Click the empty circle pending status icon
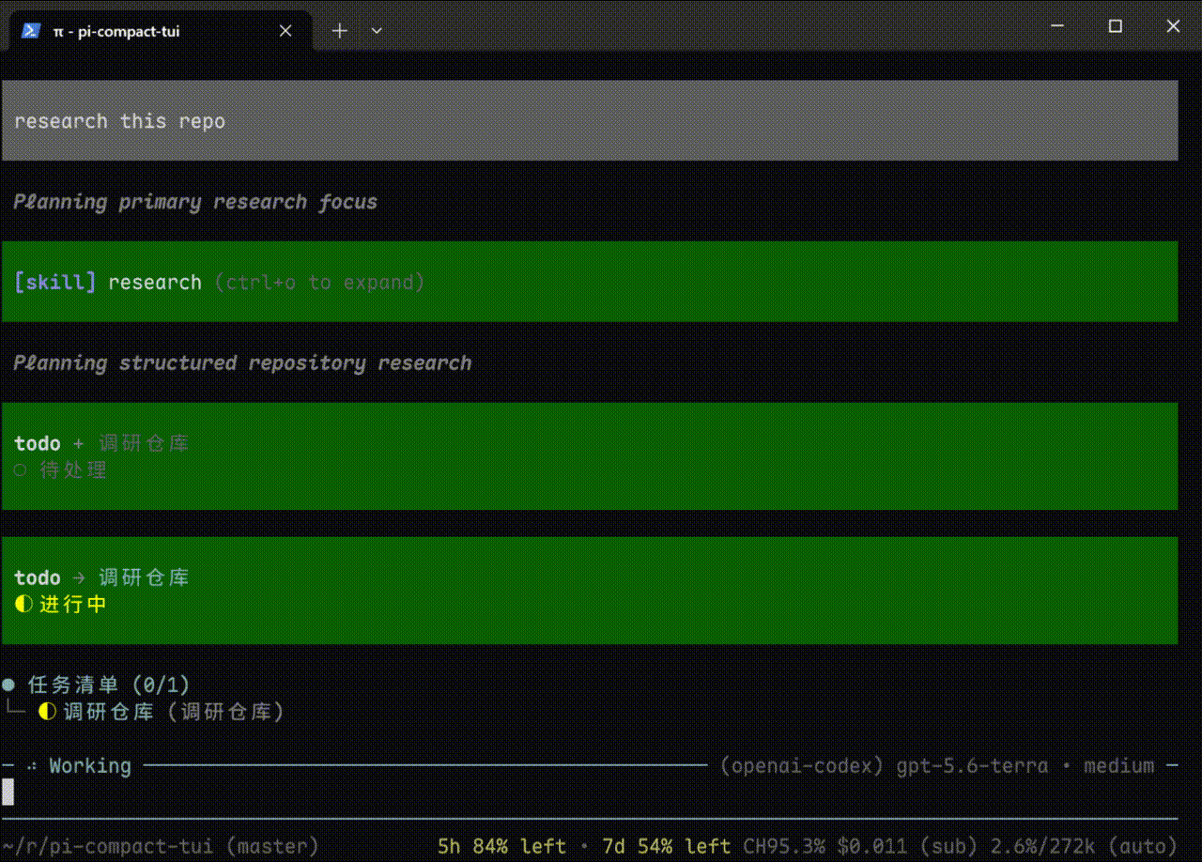Viewport: 1202px width, 862px height. tap(21, 470)
